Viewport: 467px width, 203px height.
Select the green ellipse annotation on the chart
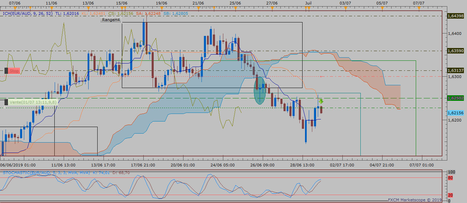260,90
